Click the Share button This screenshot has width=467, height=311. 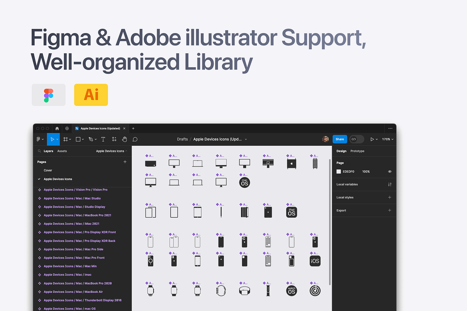(340, 139)
